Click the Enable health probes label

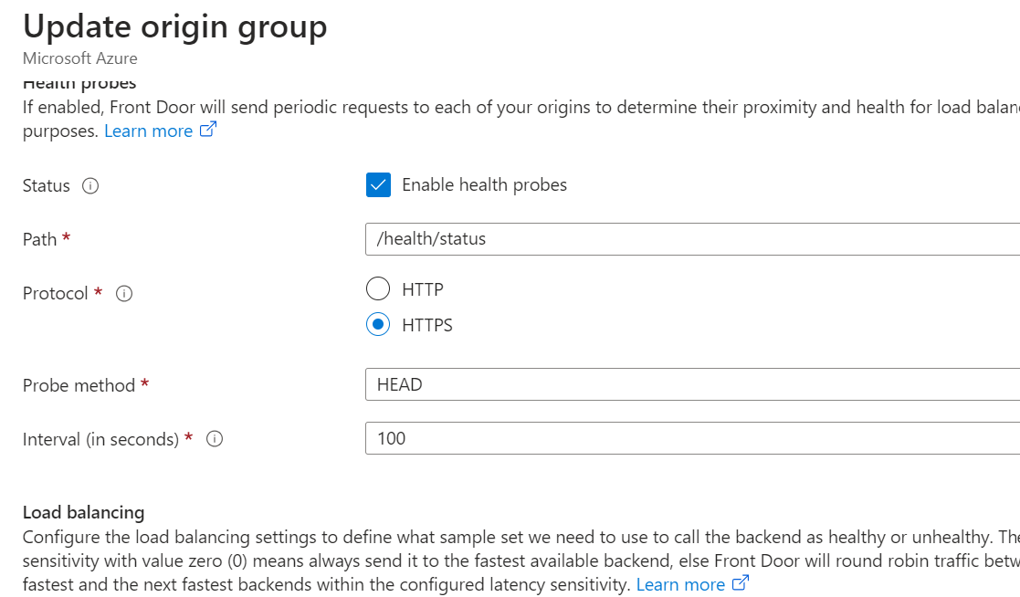[484, 184]
